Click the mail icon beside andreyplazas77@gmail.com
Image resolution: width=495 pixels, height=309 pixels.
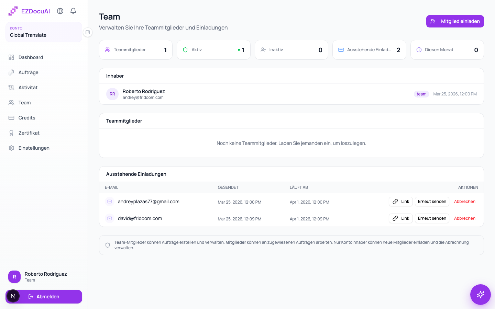pos(110,202)
